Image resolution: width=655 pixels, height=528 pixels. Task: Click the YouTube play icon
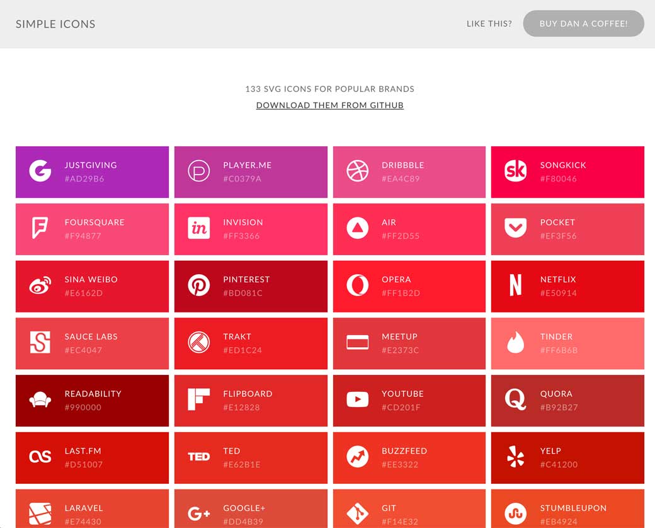357,399
